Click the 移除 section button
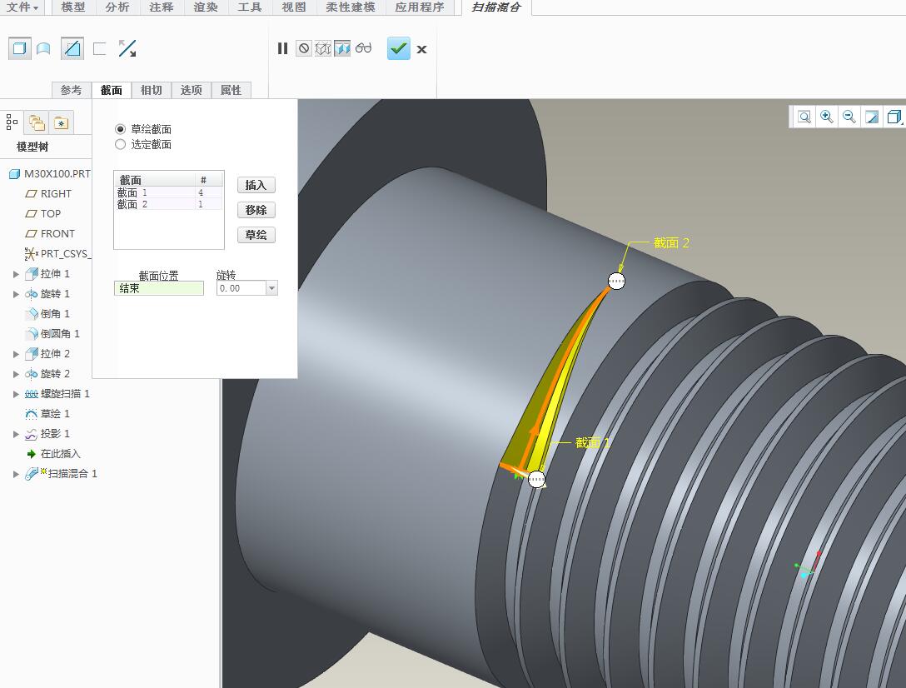The width and height of the screenshot is (906, 688). pos(256,210)
